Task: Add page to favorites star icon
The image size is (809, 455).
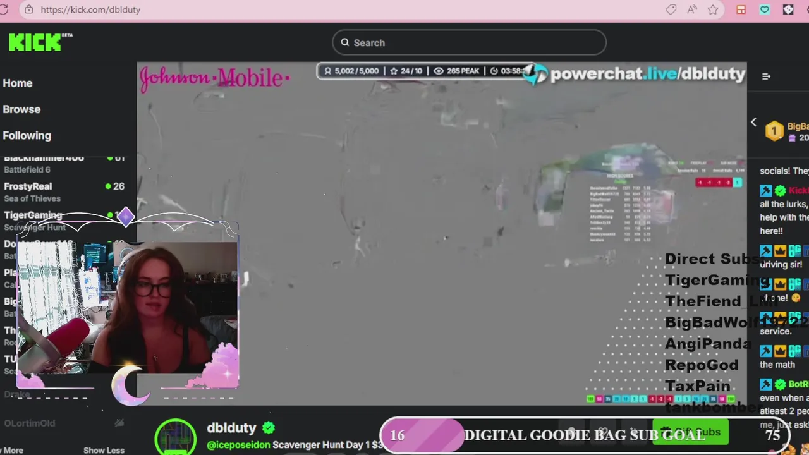Action: click(x=713, y=9)
